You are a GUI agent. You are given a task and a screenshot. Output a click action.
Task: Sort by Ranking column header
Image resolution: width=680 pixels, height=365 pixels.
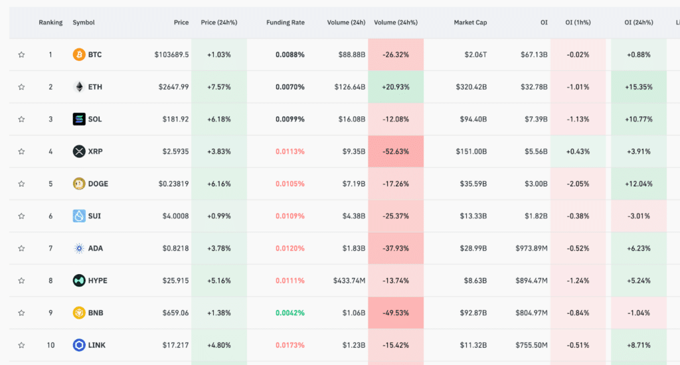[x=50, y=23]
